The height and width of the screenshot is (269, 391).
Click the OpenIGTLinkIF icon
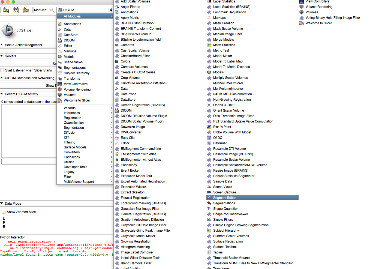point(209,105)
